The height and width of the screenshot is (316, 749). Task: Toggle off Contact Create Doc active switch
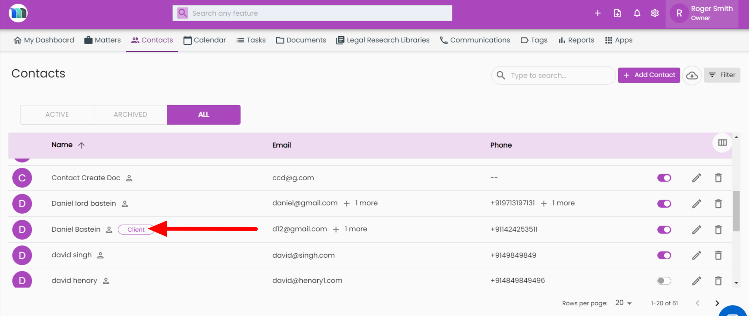pos(664,178)
